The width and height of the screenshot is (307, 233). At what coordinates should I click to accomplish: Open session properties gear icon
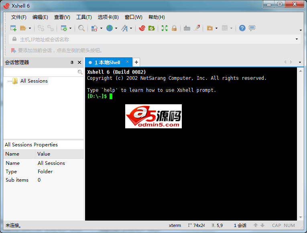point(64,28)
